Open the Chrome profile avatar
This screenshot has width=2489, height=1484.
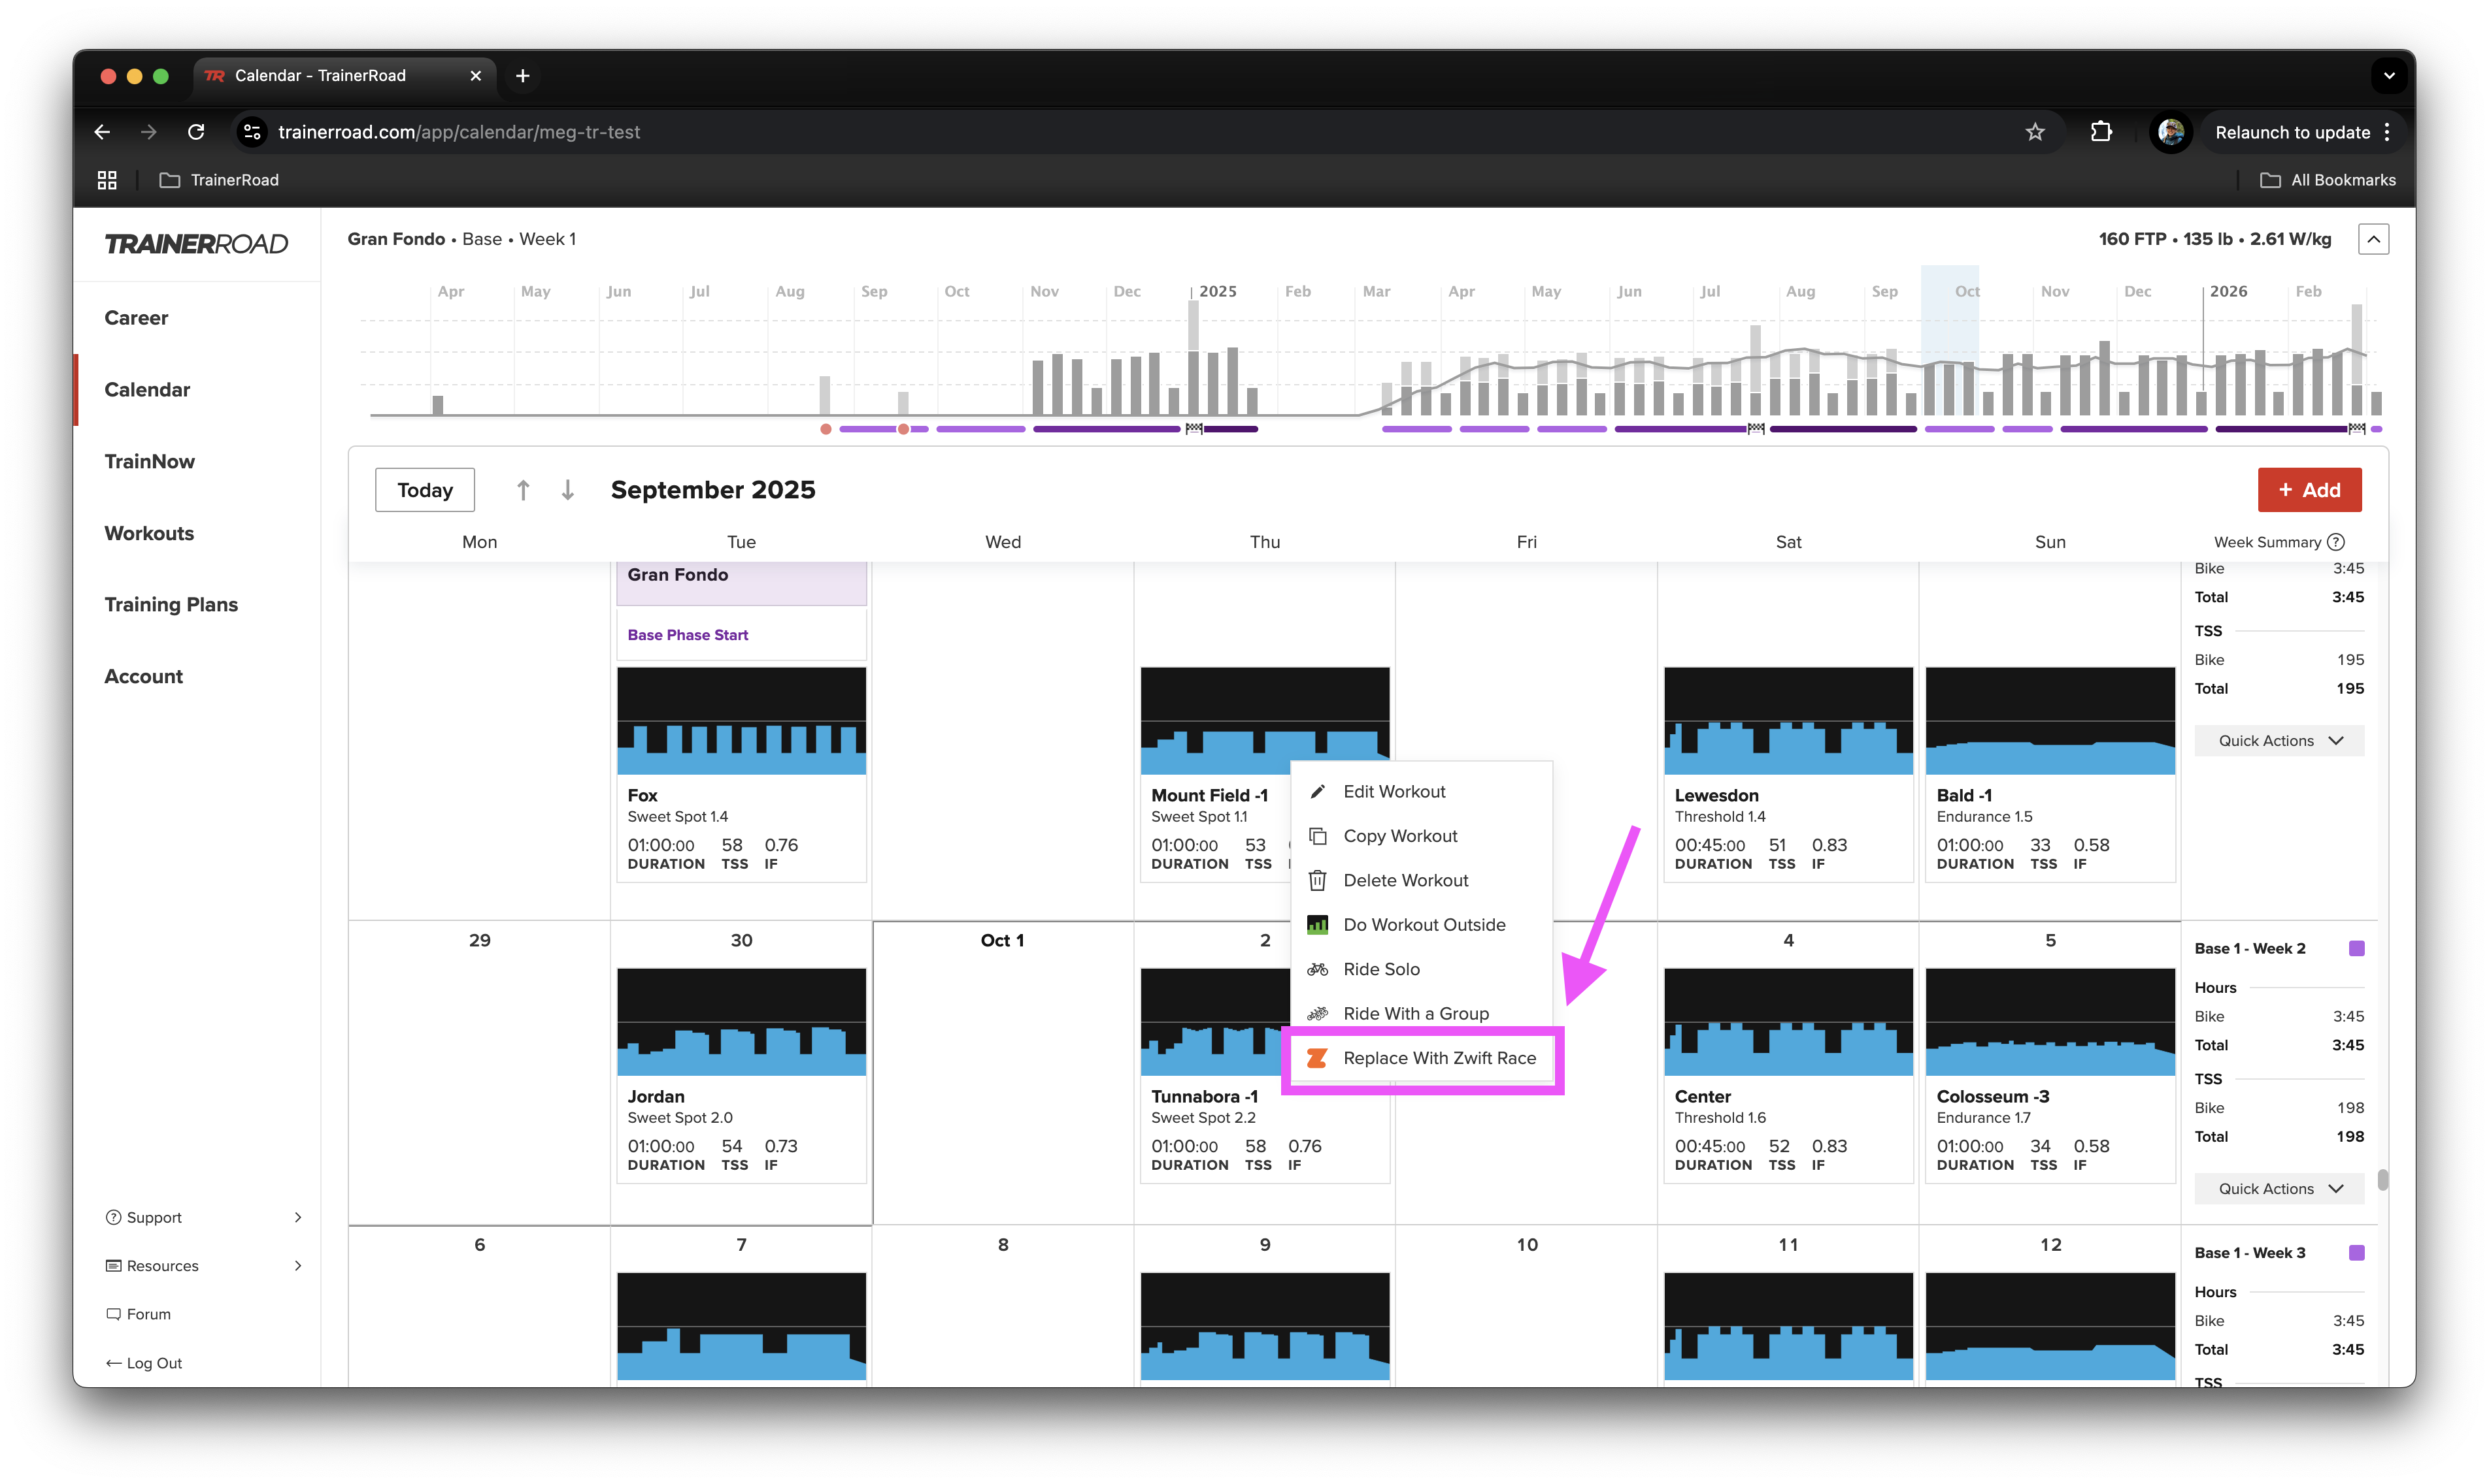2170,132
